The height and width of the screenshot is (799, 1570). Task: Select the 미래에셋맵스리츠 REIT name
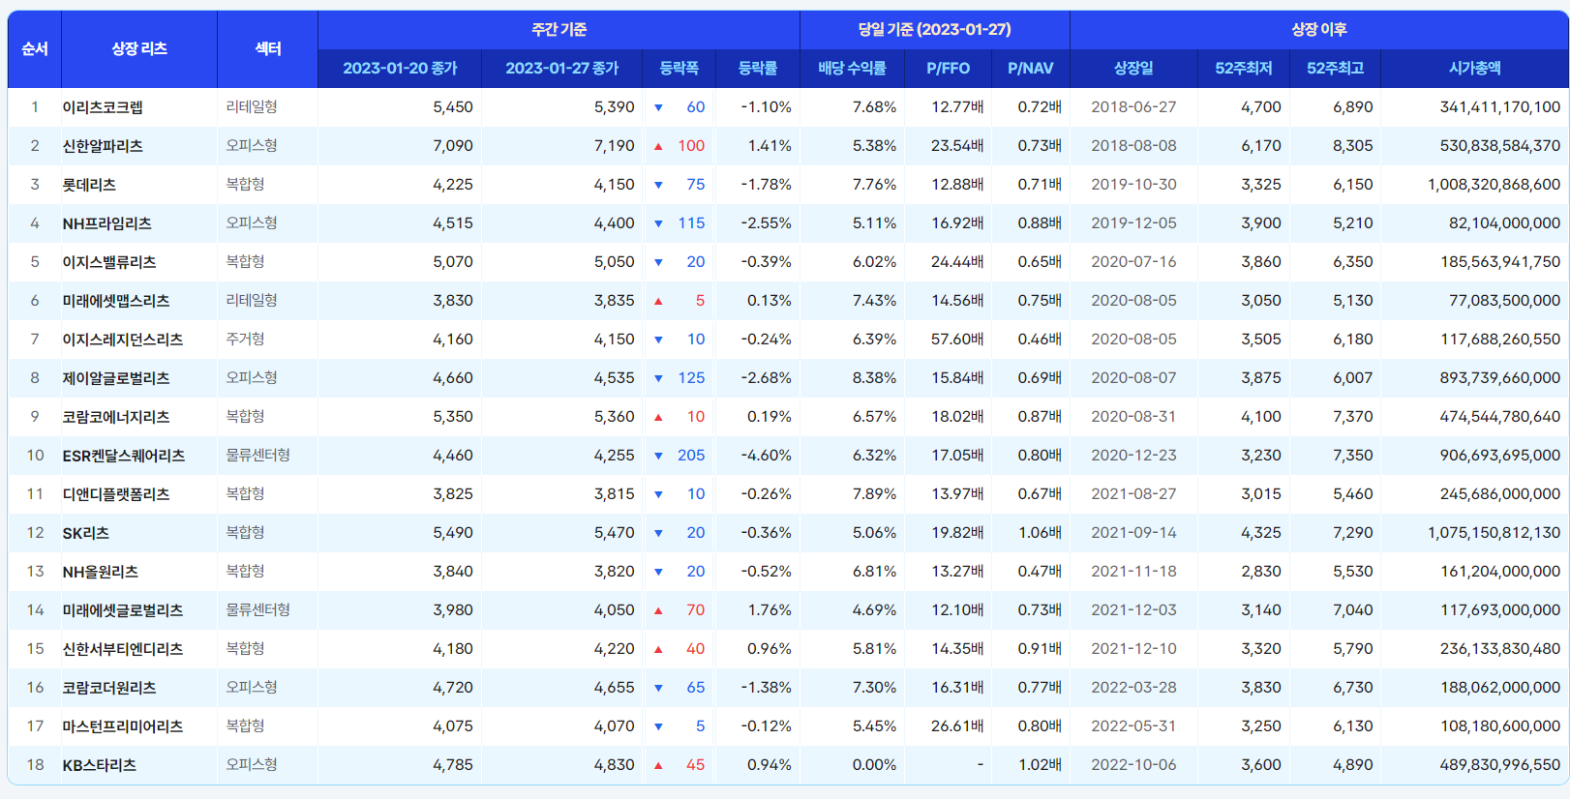click(x=116, y=301)
